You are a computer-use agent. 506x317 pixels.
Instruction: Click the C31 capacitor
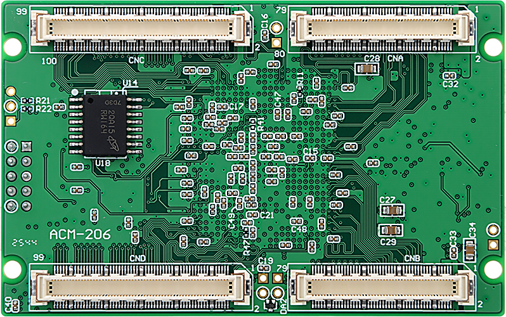[x=470, y=251]
